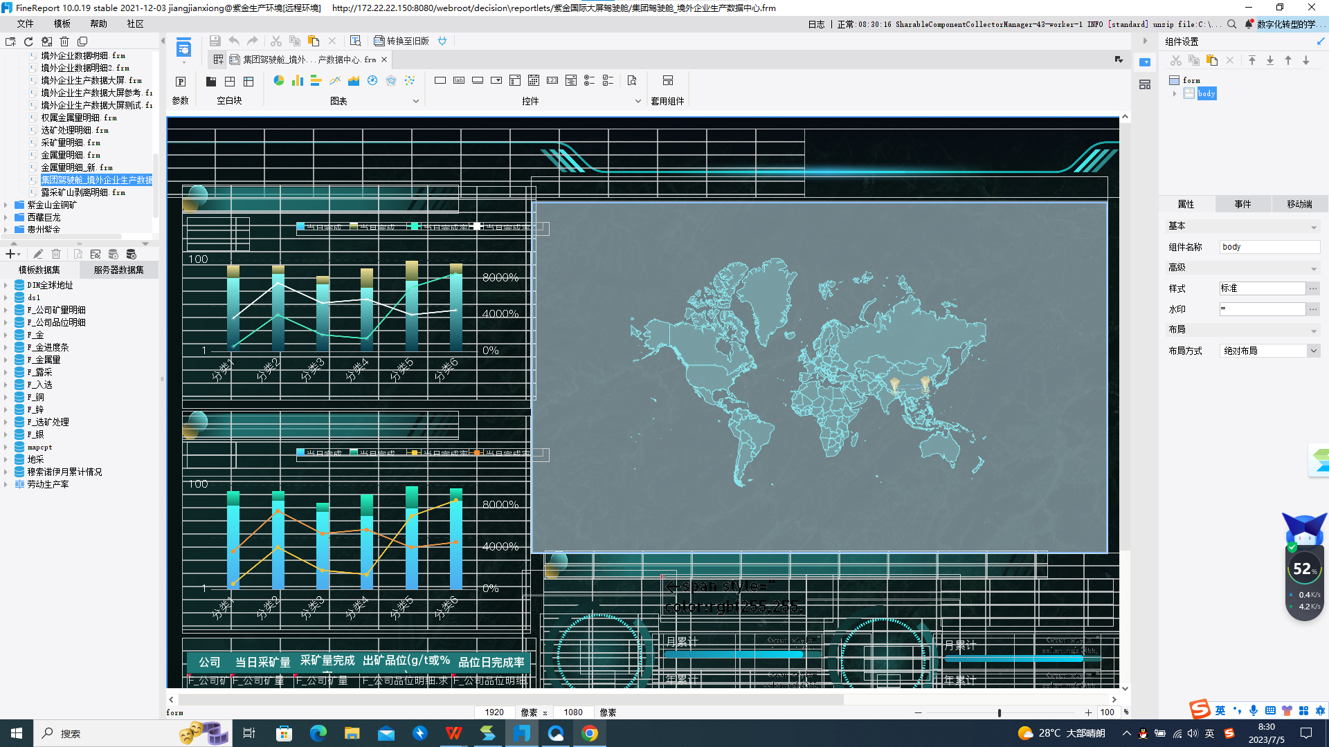Click 转换至旧版 button
Viewport: 1329px width, 747px height.
click(401, 41)
